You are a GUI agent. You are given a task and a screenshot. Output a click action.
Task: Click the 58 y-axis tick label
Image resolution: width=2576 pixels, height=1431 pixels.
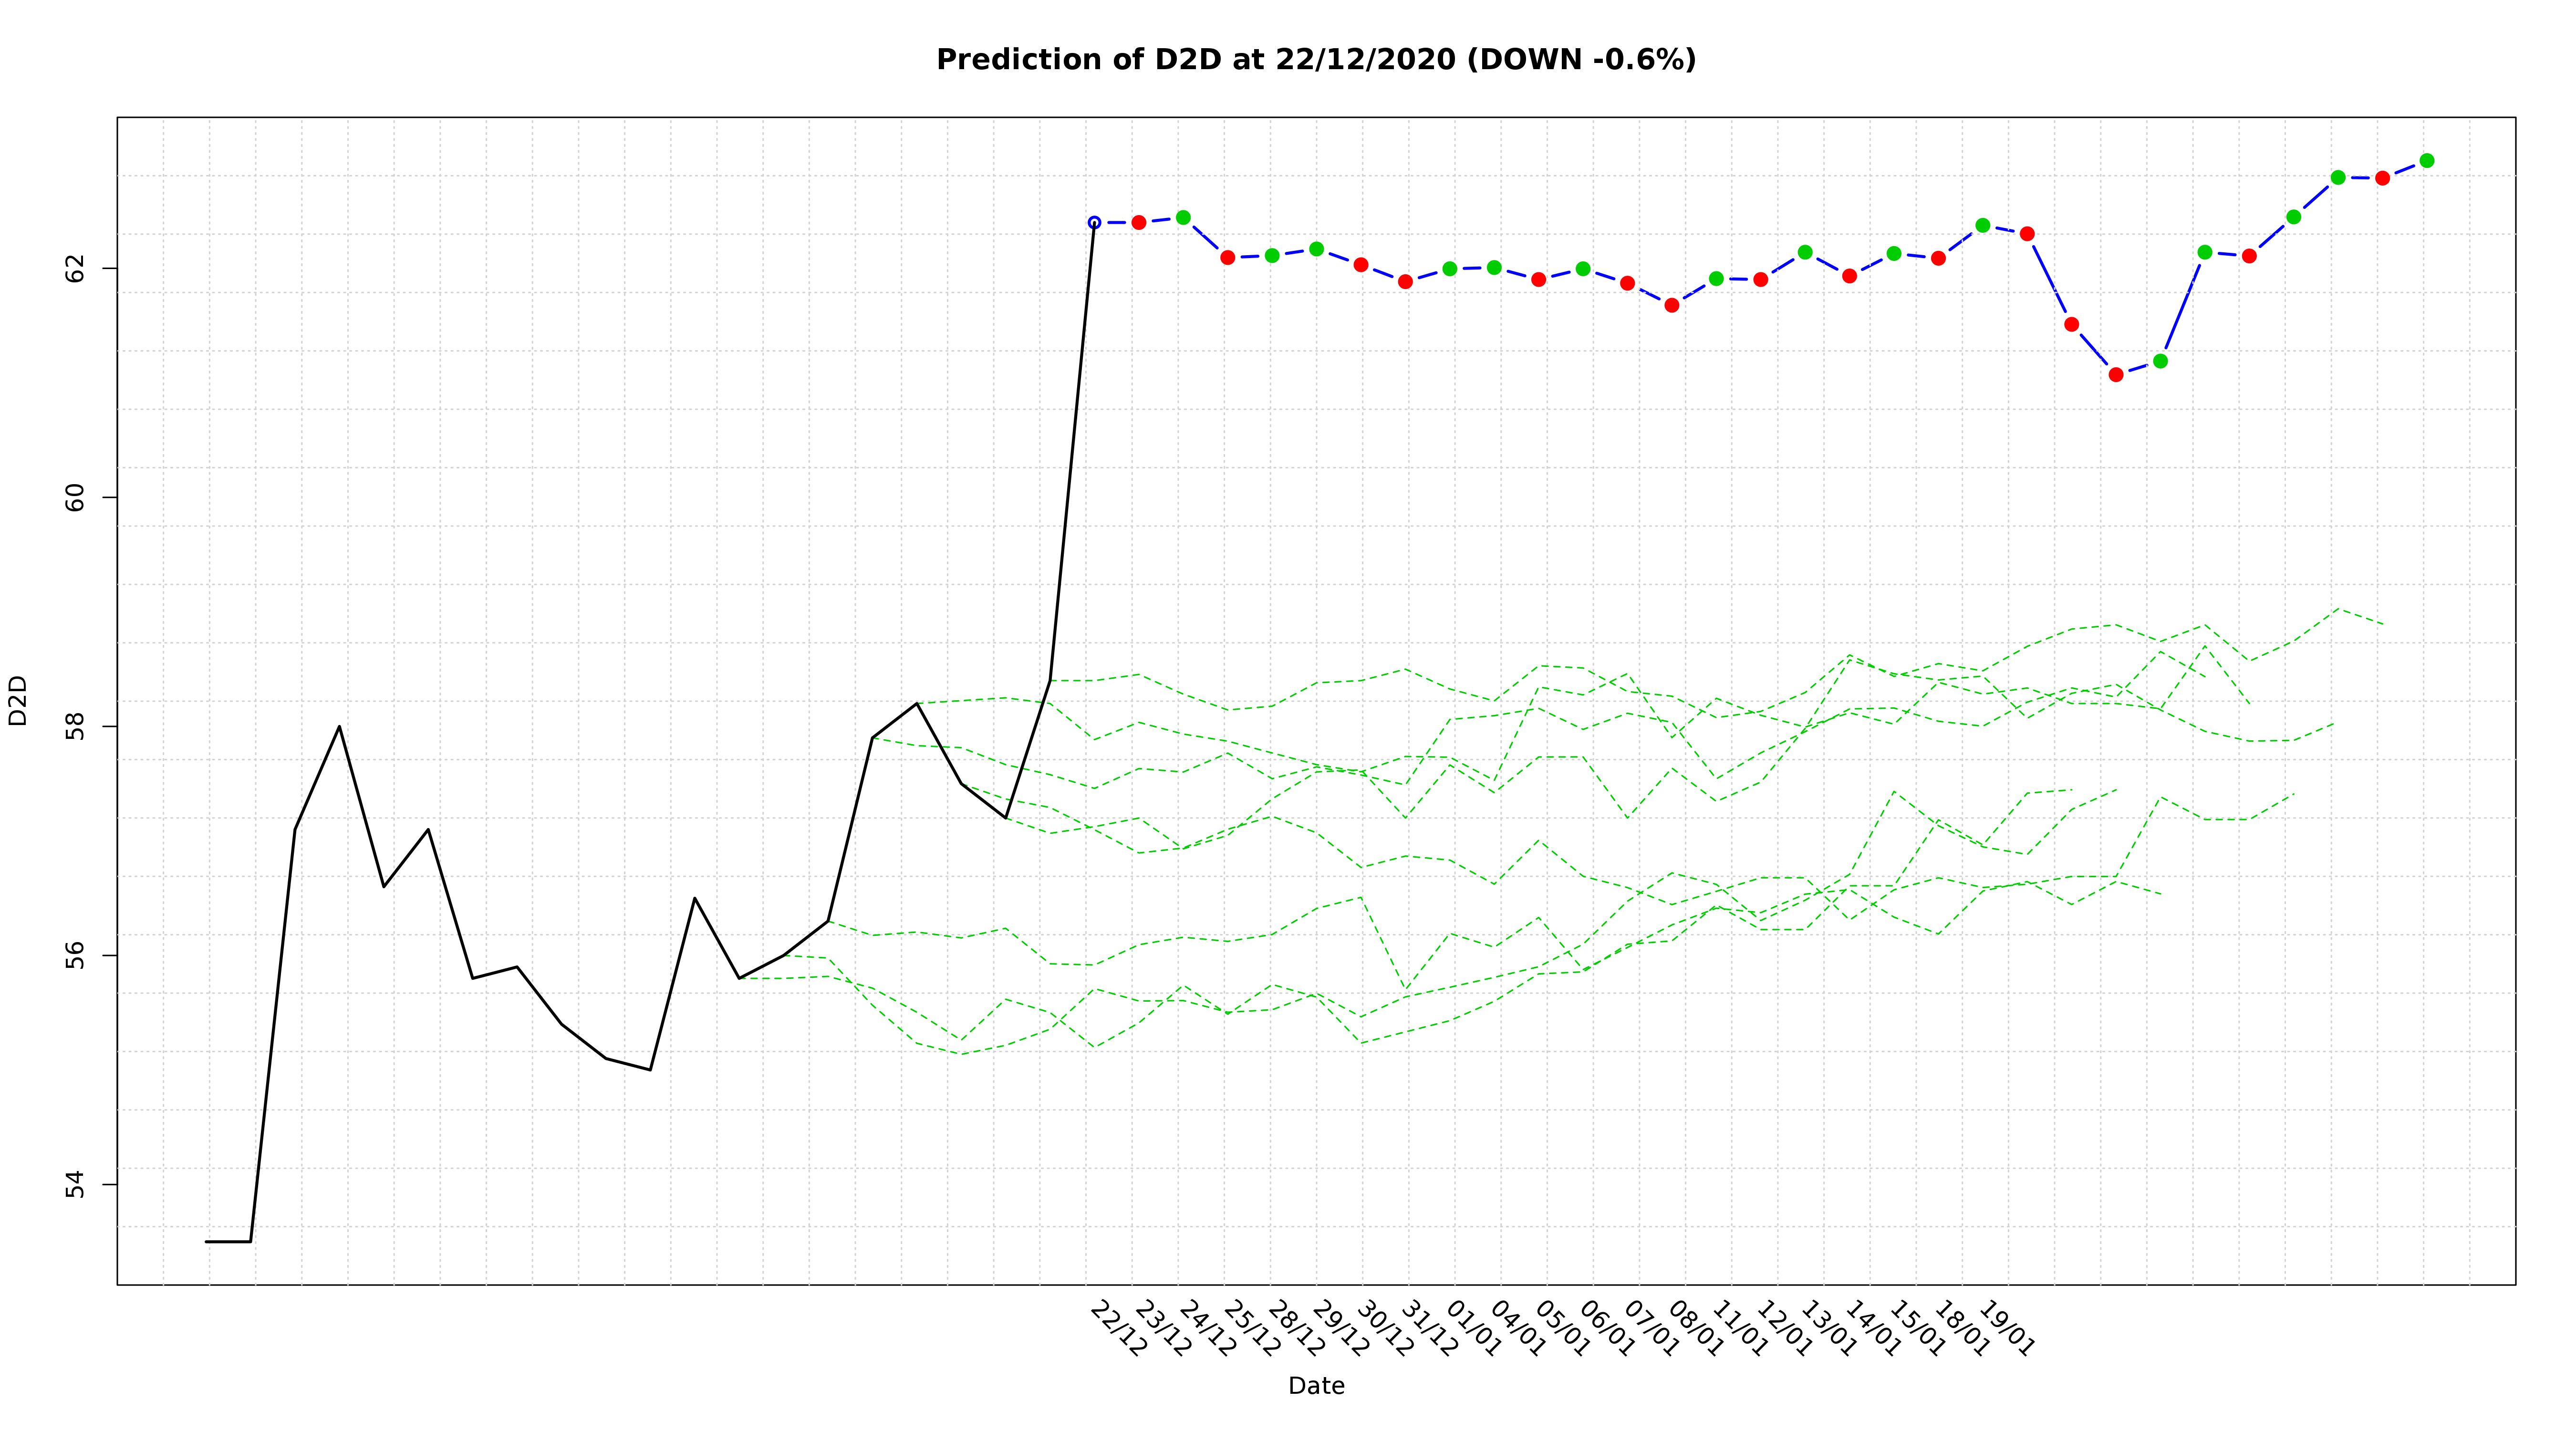(74, 726)
